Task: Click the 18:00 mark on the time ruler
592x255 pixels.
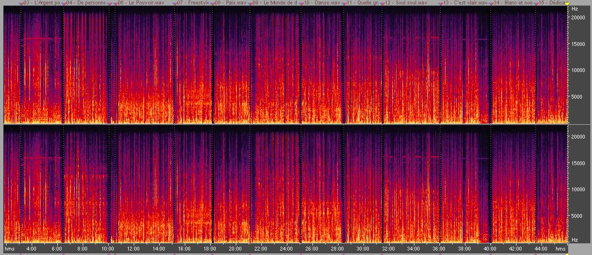Action: (x=210, y=249)
